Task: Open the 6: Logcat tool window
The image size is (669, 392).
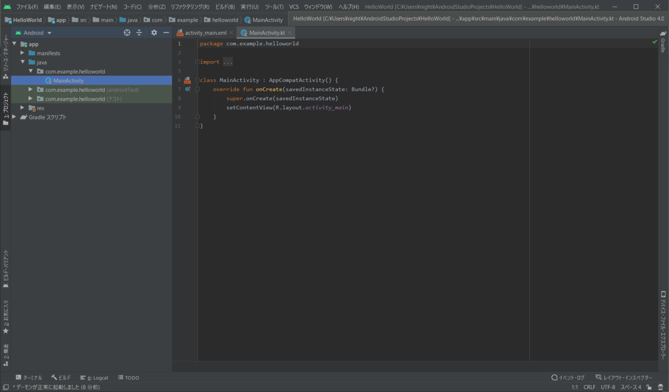Action: pos(94,378)
